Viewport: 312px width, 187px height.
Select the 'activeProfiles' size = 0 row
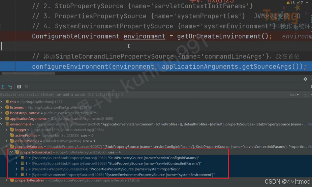click(156, 135)
